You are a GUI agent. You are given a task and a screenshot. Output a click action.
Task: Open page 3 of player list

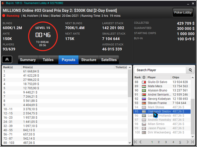click(166, 142)
